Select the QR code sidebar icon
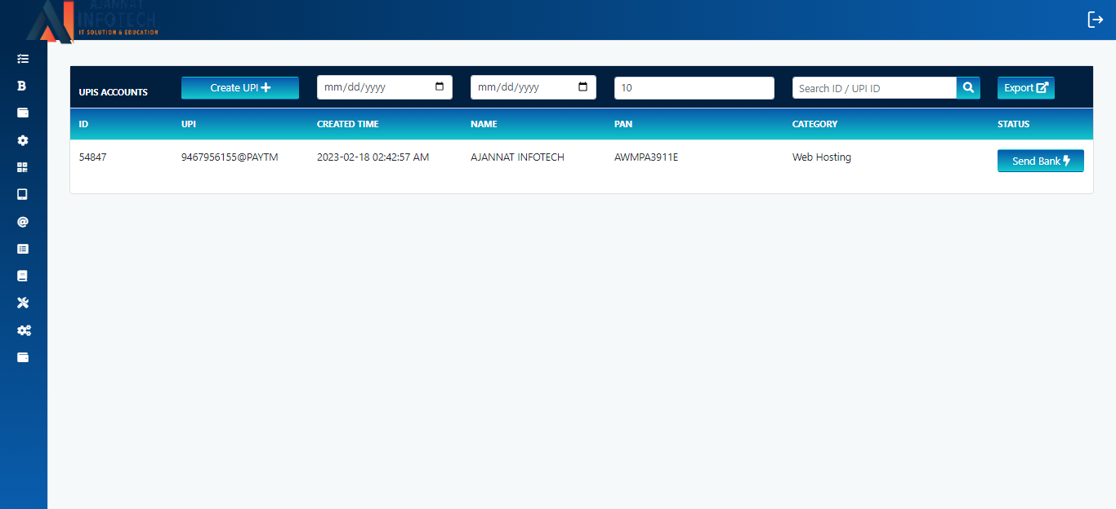Image resolution: width=1116 pixels, height=509 pixels. 23,167
